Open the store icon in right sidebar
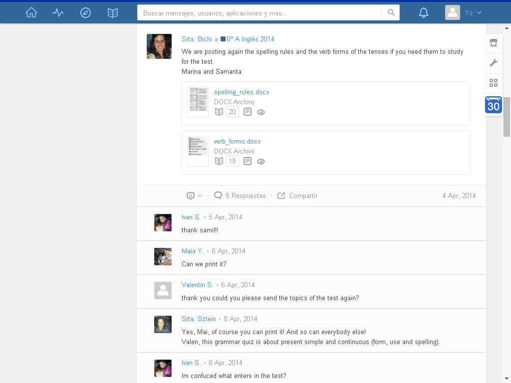 tap(494, 43)
